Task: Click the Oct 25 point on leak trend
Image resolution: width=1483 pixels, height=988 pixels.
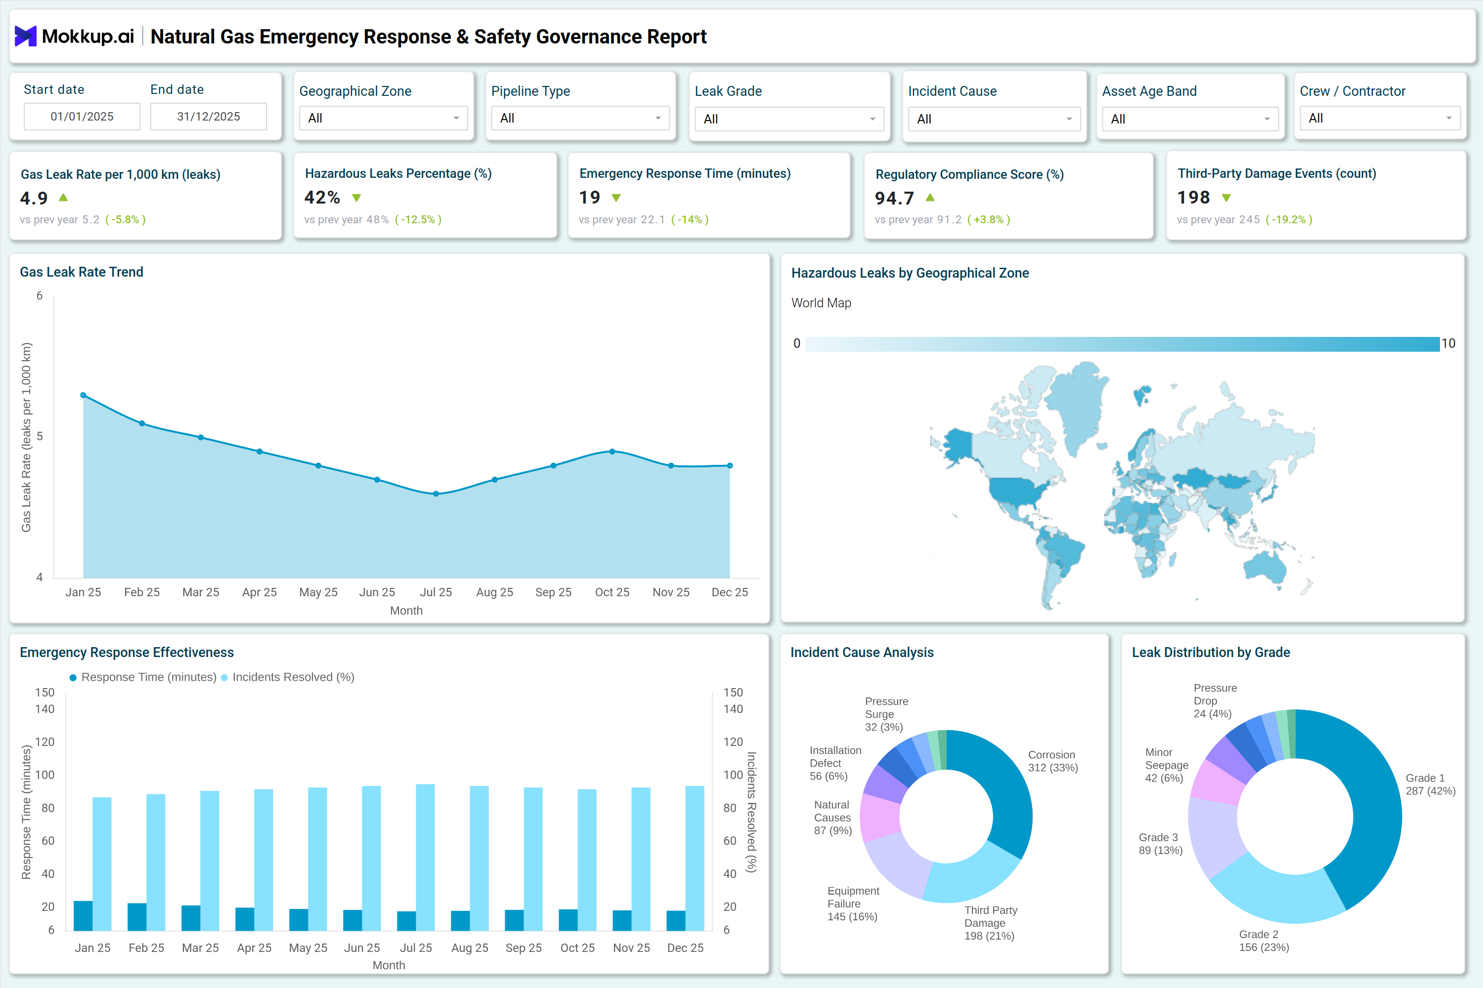Action: (612, 451)
